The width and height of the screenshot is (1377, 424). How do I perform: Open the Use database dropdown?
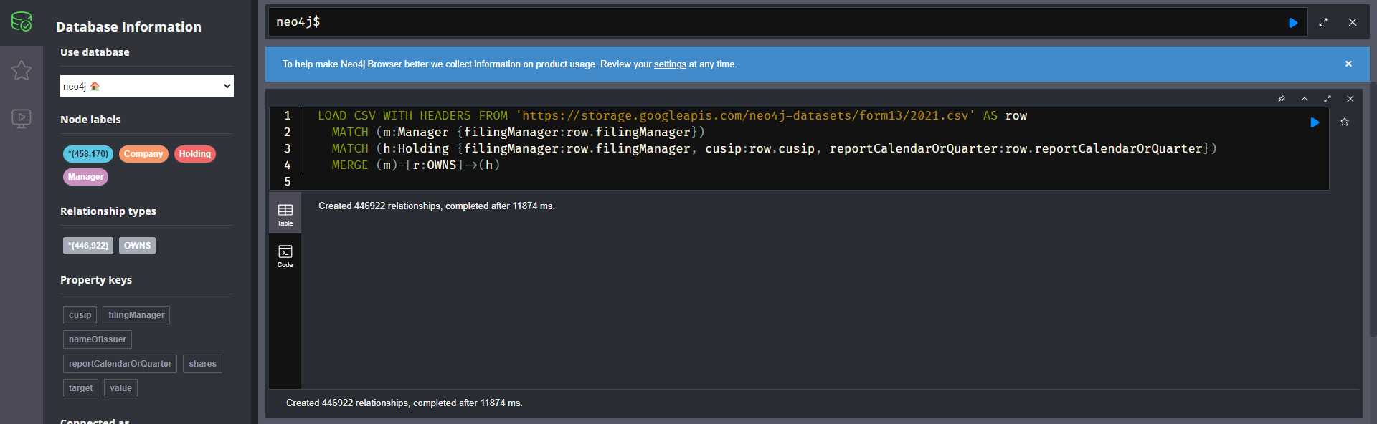pos(147,86)
